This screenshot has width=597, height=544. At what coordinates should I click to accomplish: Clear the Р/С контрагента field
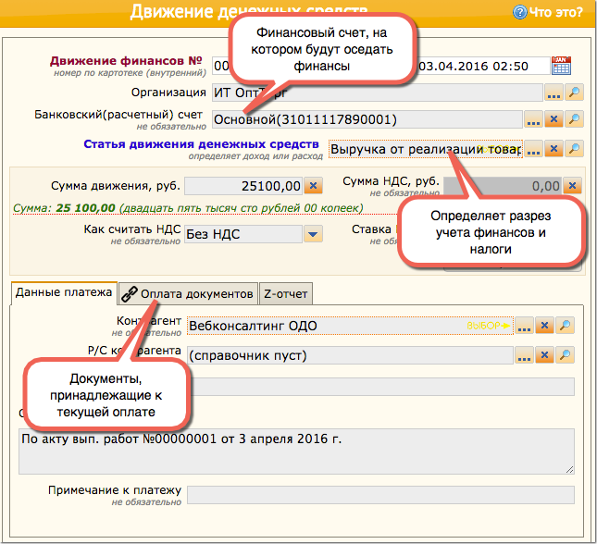[545, 355]
